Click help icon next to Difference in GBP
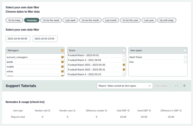 pyautogui.click(x=180, y=111)
